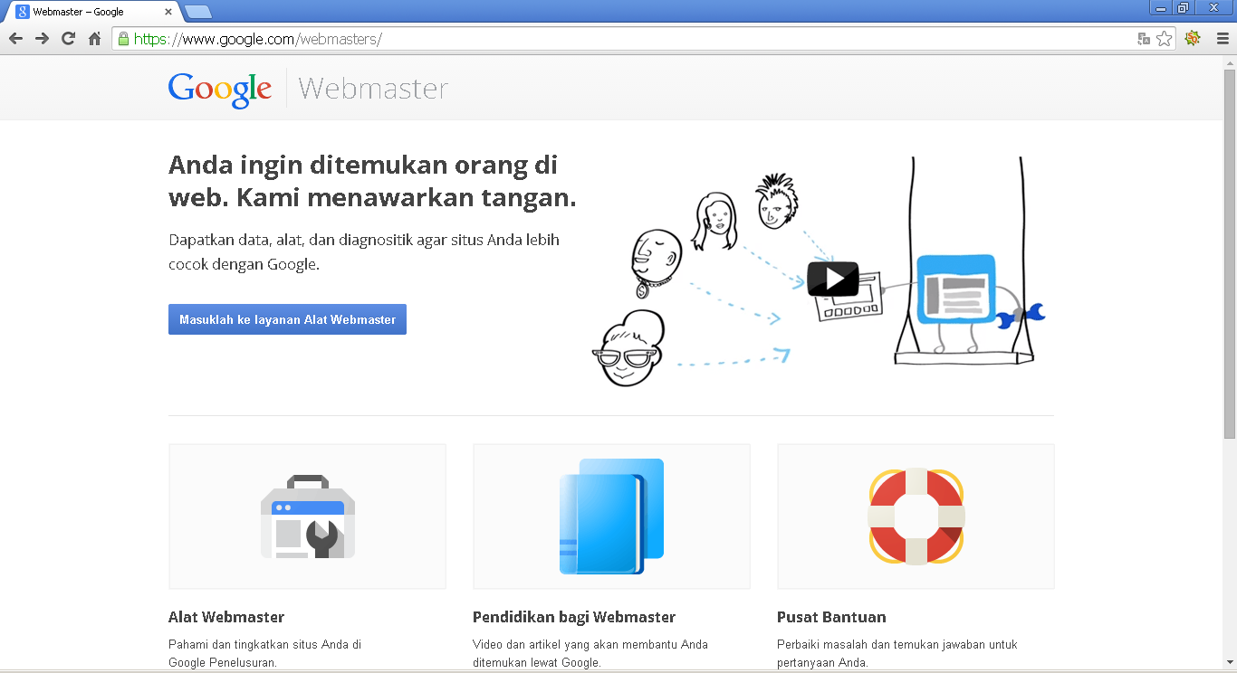Image resolution: width=1237 pixels, height=673 pixels.
Task: Click the toolbox icon above Alat Webmaster
Action: (307, 516)
